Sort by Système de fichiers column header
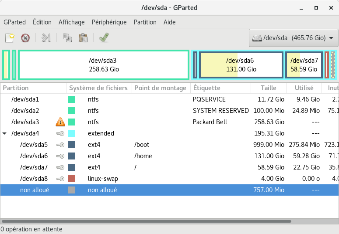The image size is (339, 234). pyautogui.click(x=98, y=88)
